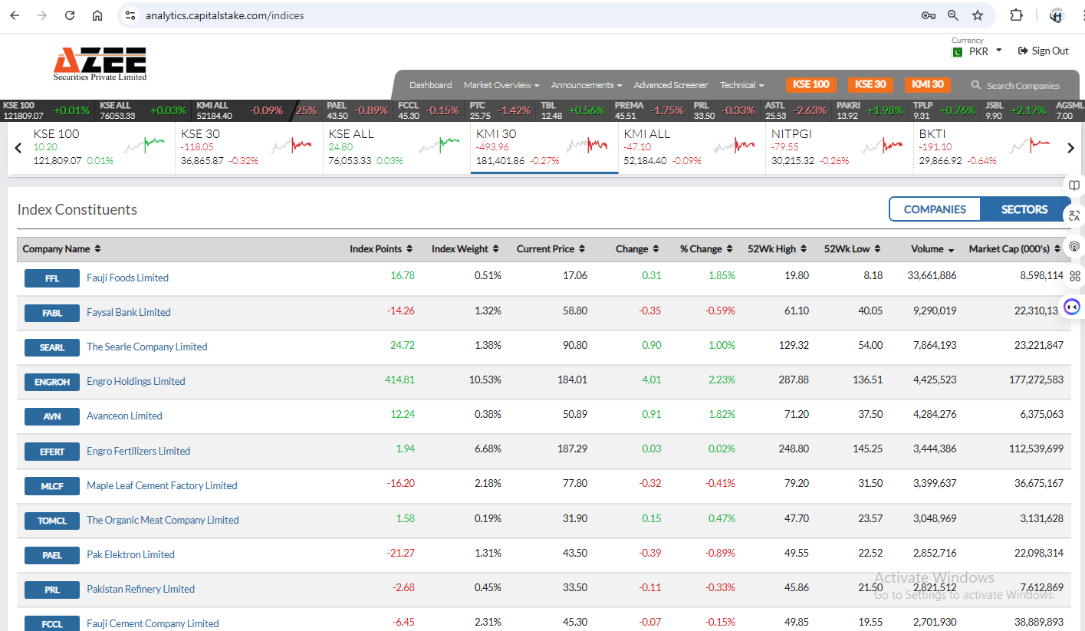
Task: Expand the Announcements menu
Action: click(x=587, y=85)
